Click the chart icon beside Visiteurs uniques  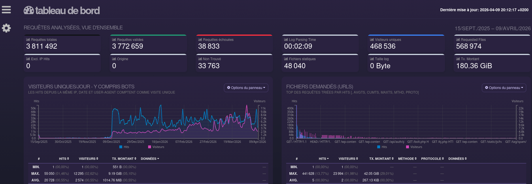tap(372, 39)
